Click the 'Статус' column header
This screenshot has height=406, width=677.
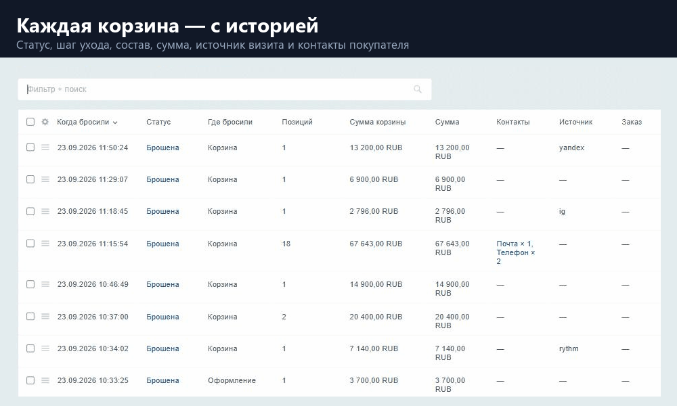[x=158, y=122]
